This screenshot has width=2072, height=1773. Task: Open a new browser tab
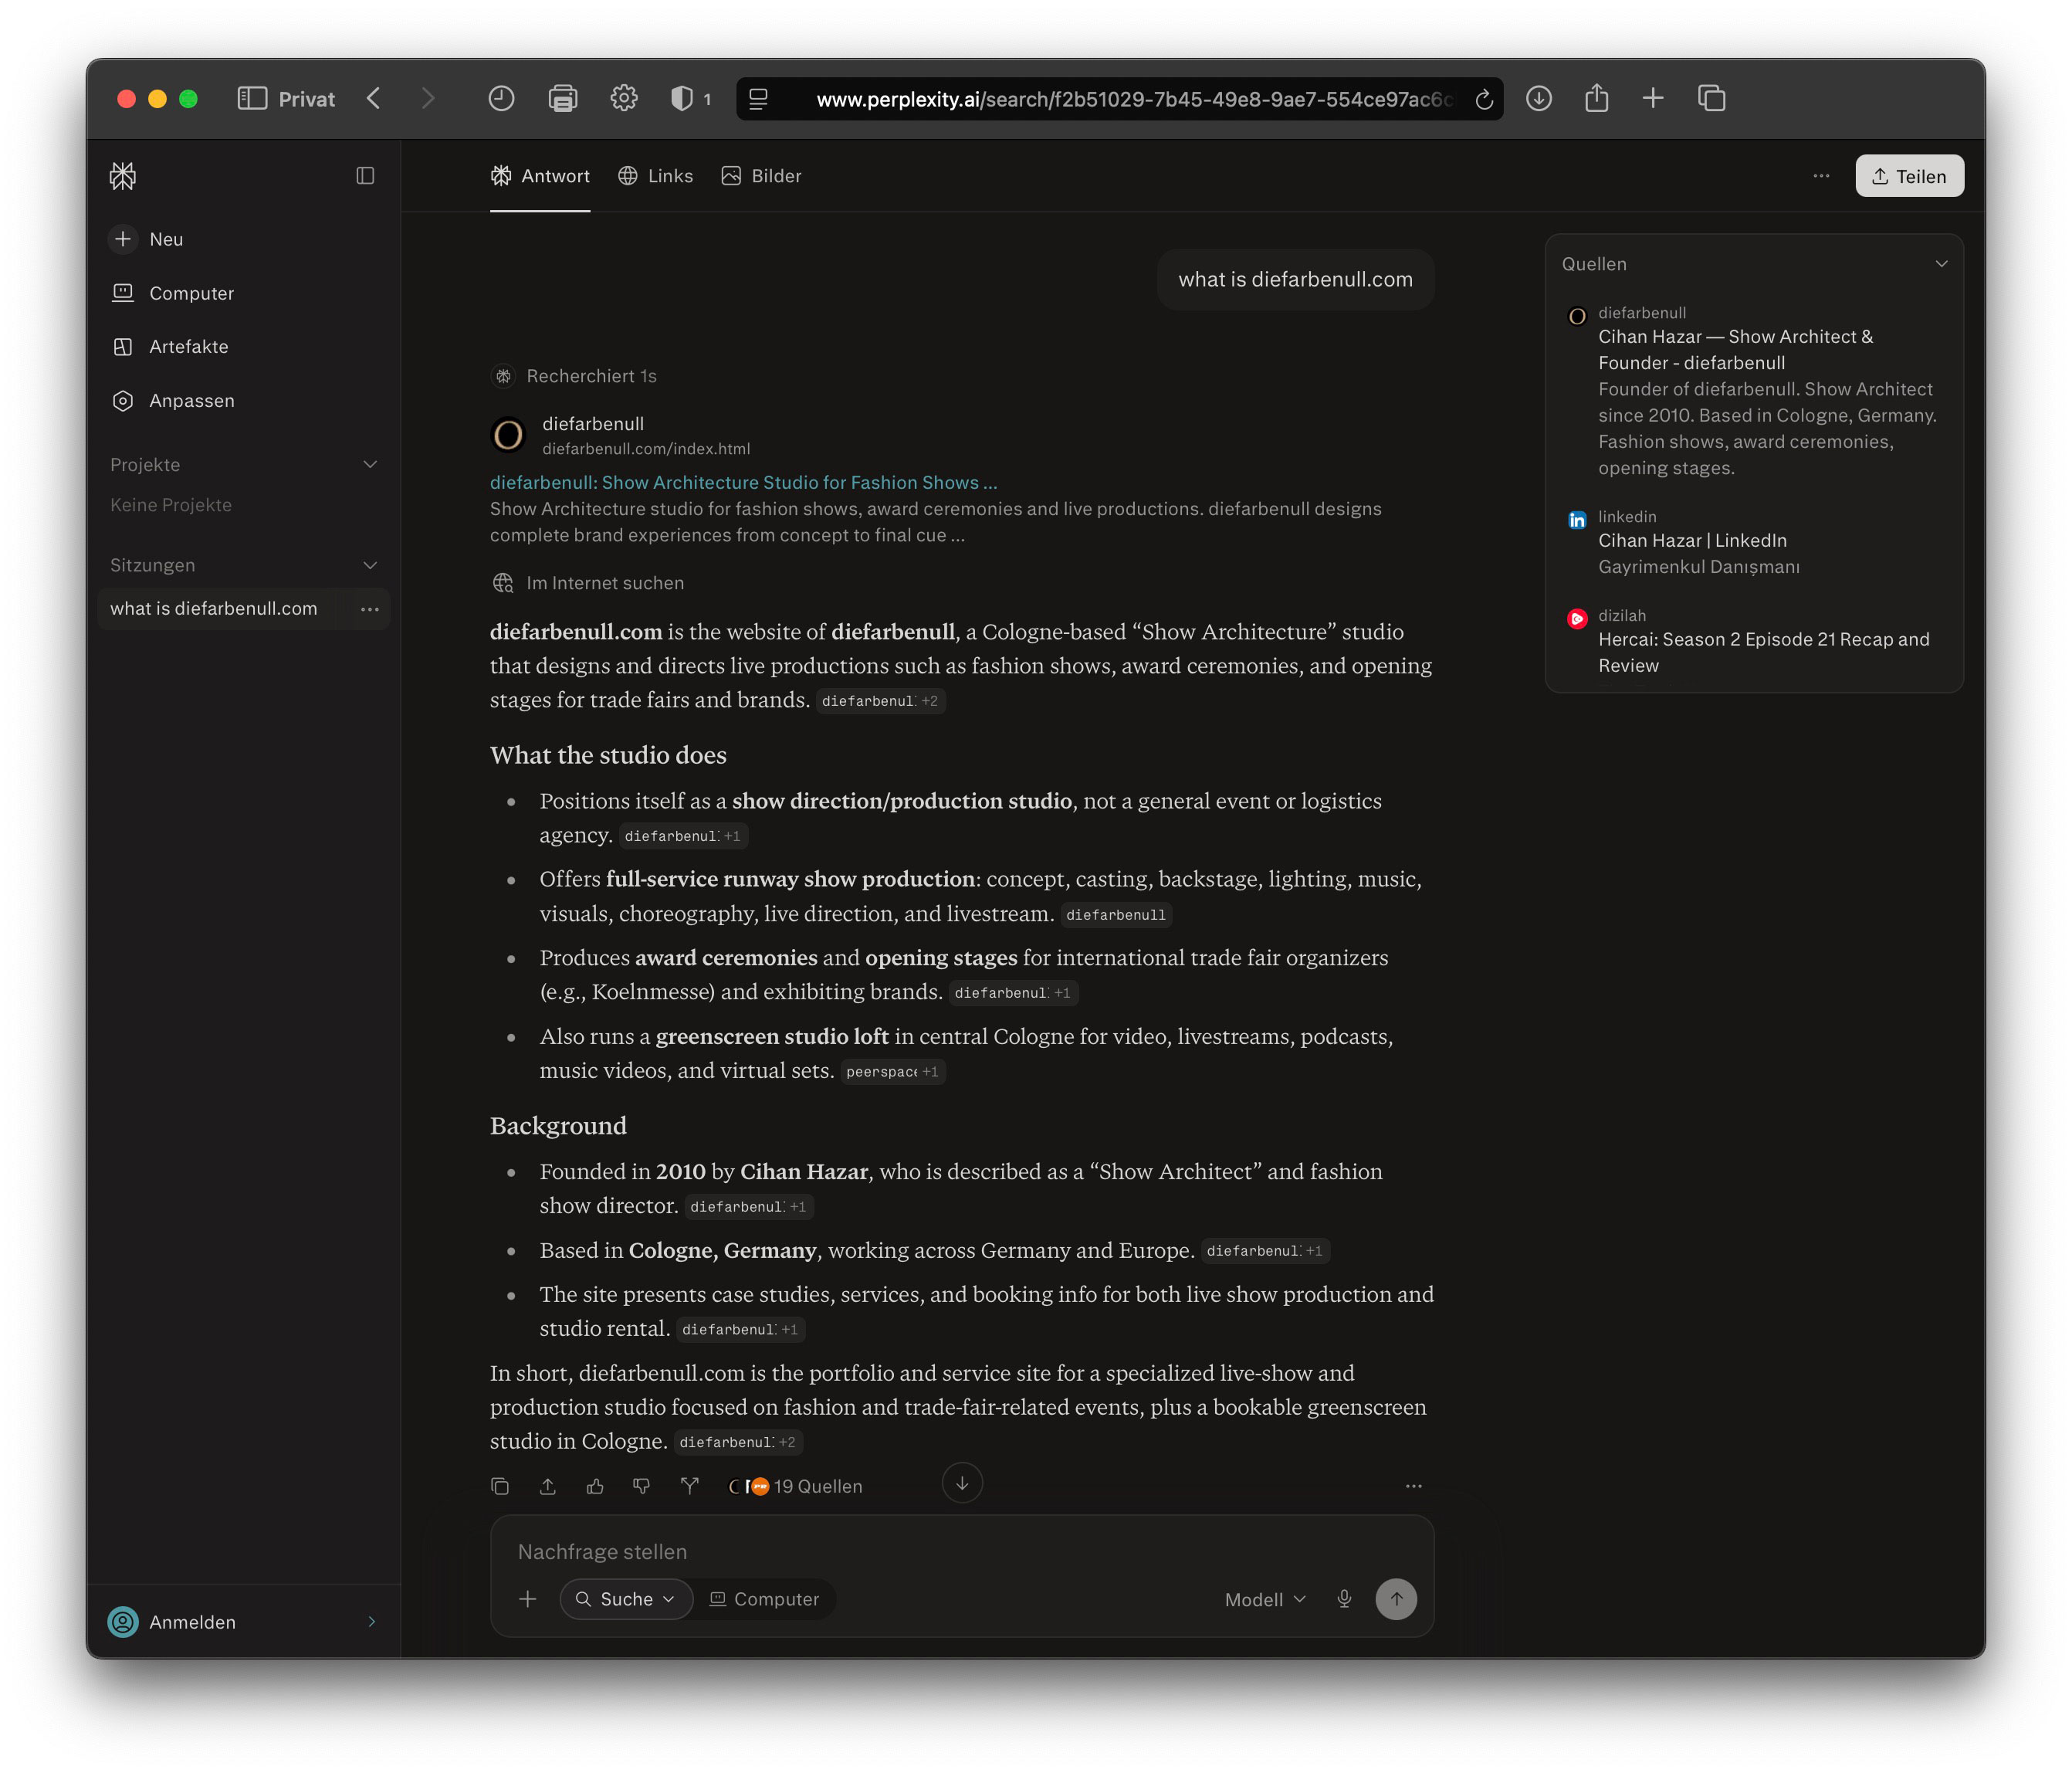tap(1653, 98)
